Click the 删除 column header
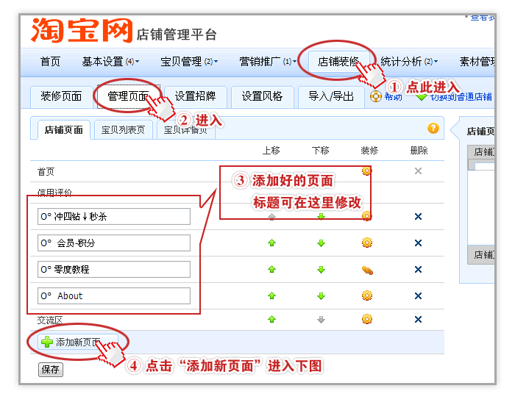515x405 pixels. click(x=419, y=151)
